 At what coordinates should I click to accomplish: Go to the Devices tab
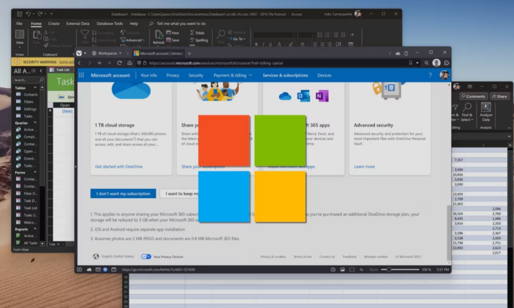[x=324, y=75]
